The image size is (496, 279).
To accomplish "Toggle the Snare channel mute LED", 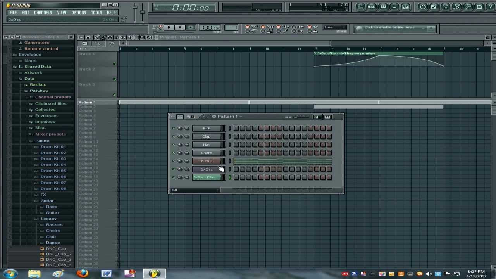I will (173, 153).
